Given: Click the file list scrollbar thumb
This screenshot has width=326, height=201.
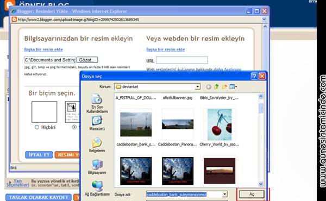Looking at the screenshot, I should pos(261,108).
